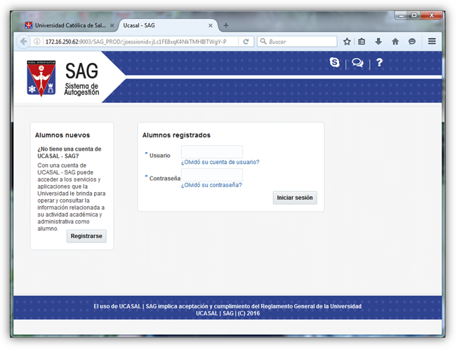Close the Universidad Católica de Sal... tab
The width and height of the screenshot is (457, 349).
click(112, 26)
